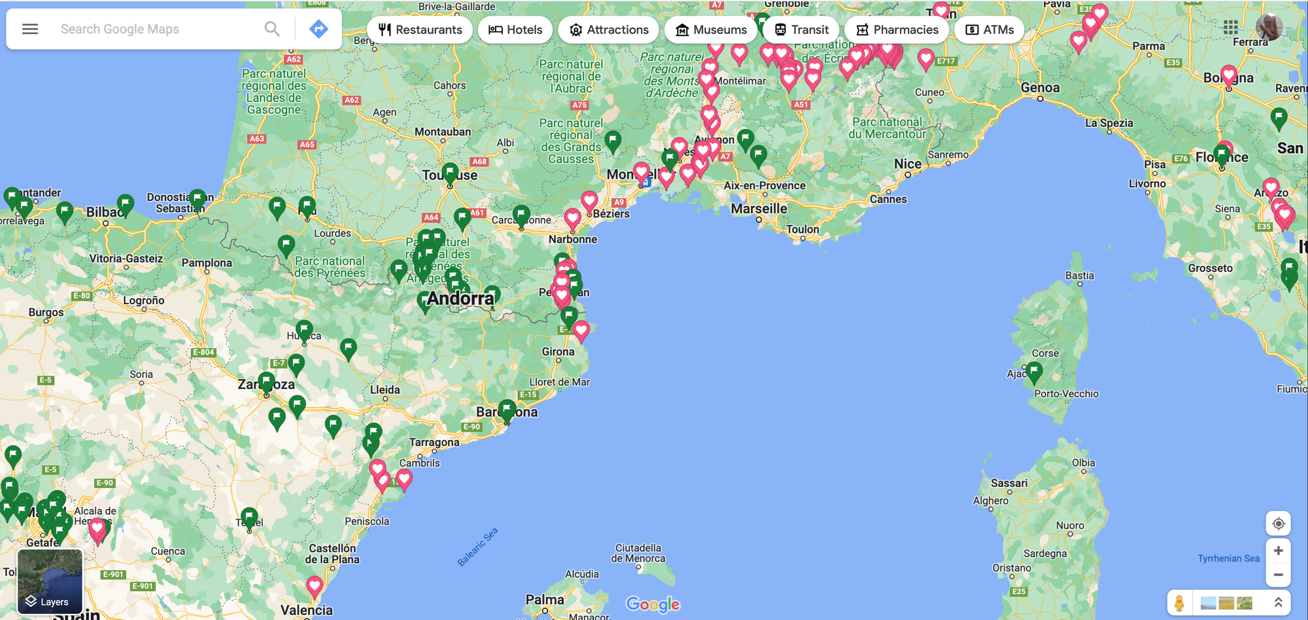Focus the Search Google Maps field
This screenshot has height=620, width=1308.
click(157, 29)
